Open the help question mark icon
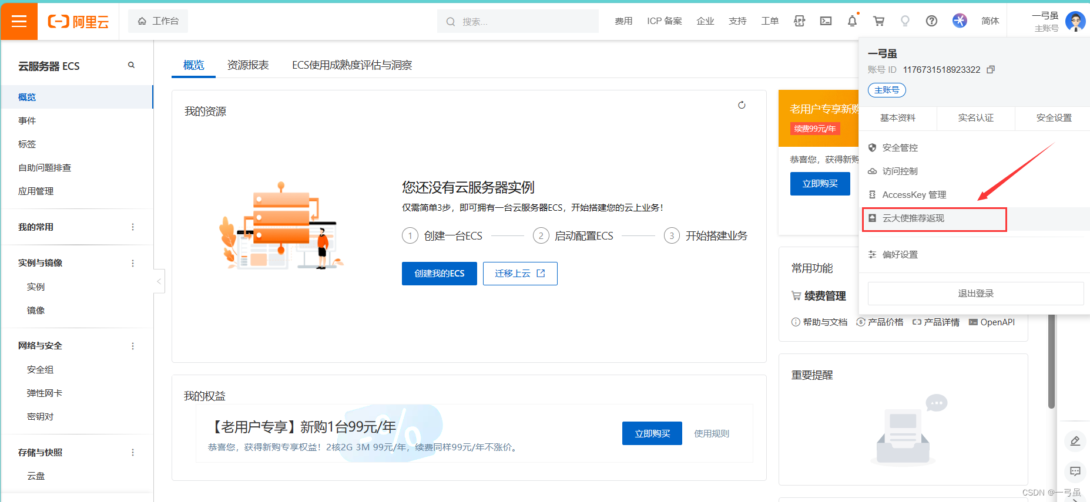The height and width of the screenshot is (502, 1090). (931, 21)
